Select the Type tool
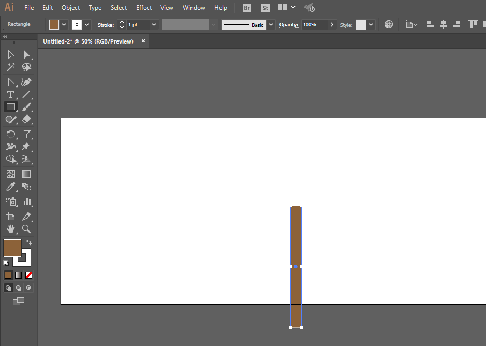The width and height of the screenshot is (486, 346). pyautogui.click(x=10, y=94)
